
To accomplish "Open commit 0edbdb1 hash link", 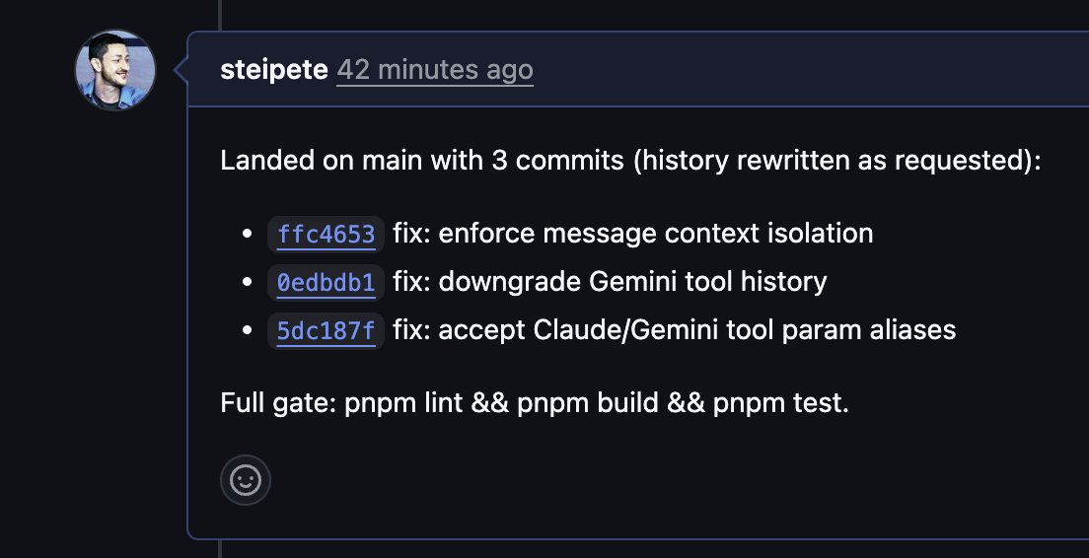I will pyautogui.click(x=326, y=283).
